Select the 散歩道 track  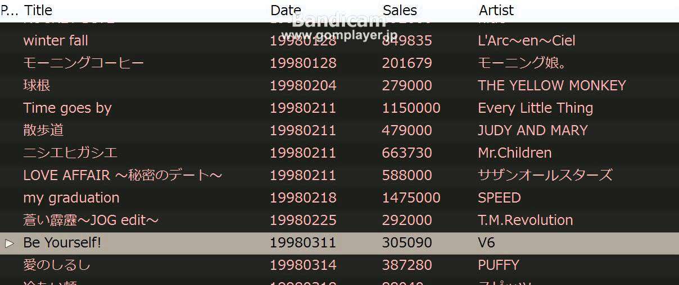[x=339, y=130]
